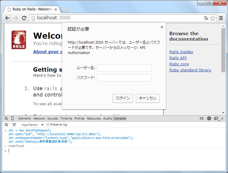Viewport: 228px width, 173px height.
Task: Open the Rails API link
Action: pyautogui.click(x=178, y=58)
